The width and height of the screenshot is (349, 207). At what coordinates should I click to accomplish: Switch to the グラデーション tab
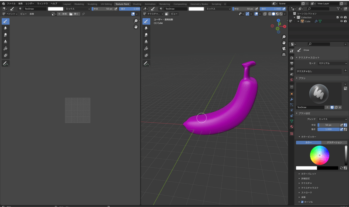pos(334,143)
